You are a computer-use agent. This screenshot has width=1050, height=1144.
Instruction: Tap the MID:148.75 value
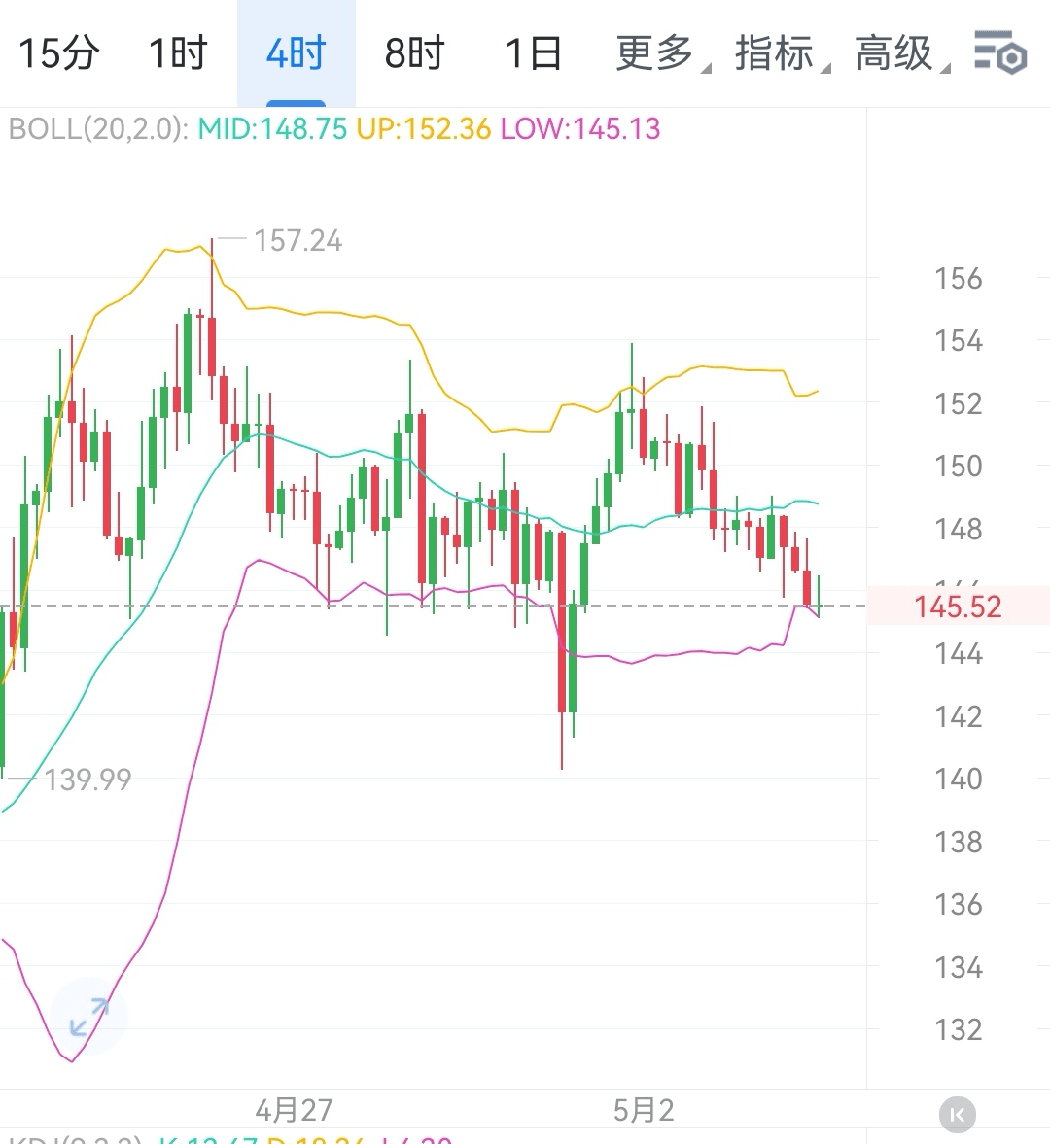tap(272, 129)
